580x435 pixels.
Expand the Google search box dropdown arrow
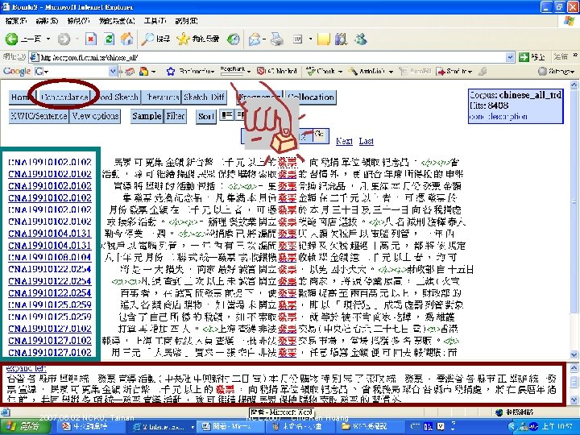[x=114, y=71]
